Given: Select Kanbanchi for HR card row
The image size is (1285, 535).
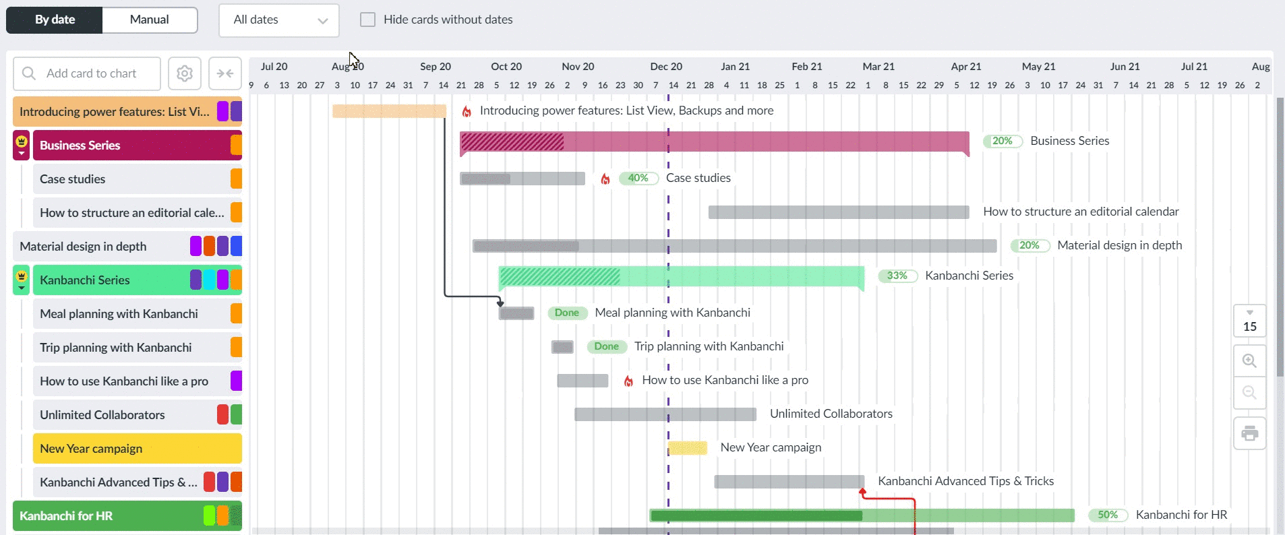Looking at the screenshot, I should pos(127,516).
